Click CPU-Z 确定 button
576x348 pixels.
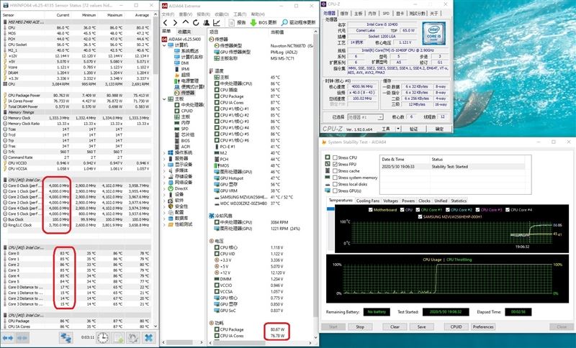pos(439,129)
